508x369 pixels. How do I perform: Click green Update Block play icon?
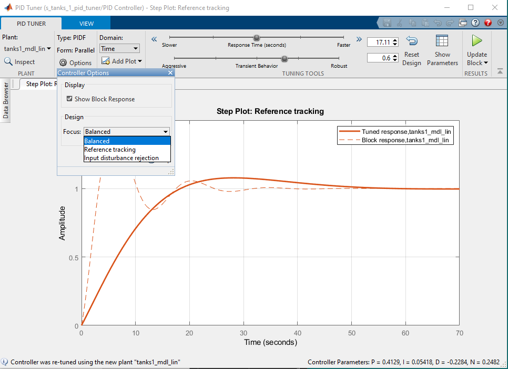pyautogui.click(x=476, y=40)
